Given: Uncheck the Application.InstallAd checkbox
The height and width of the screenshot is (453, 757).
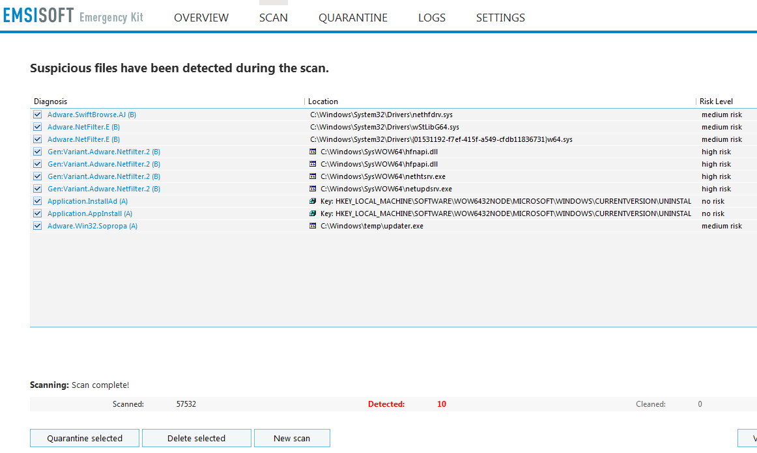Looking at the screenshot, I should 37,201.
